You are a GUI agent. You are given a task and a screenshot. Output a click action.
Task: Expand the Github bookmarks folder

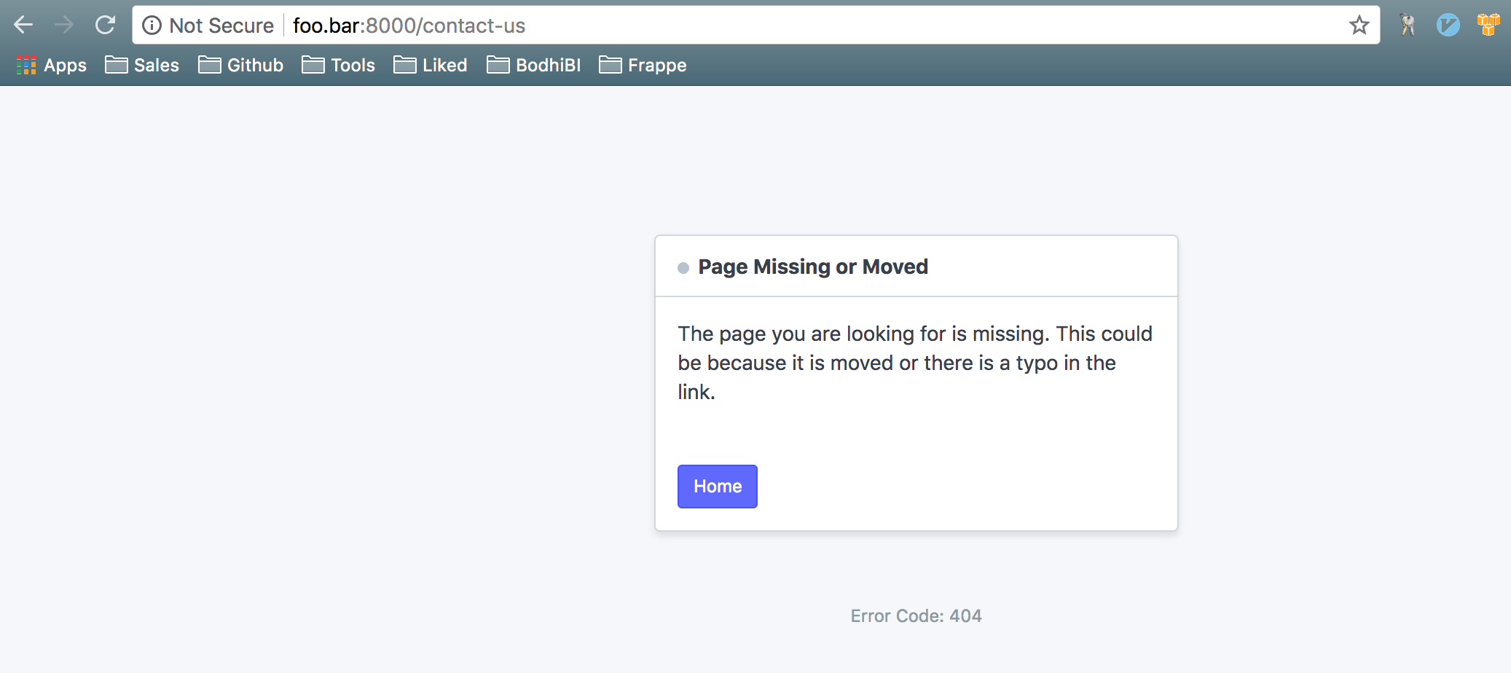(240, 66)
